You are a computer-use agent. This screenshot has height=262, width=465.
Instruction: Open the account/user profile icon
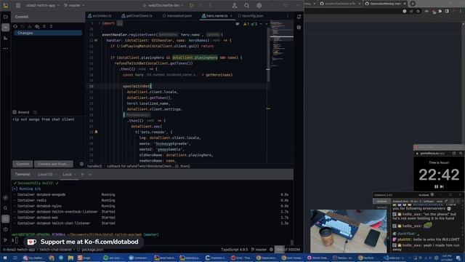click(x=235, y=5)
